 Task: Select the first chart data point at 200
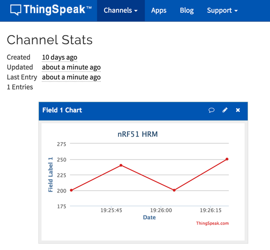click(x=71, y=190)
